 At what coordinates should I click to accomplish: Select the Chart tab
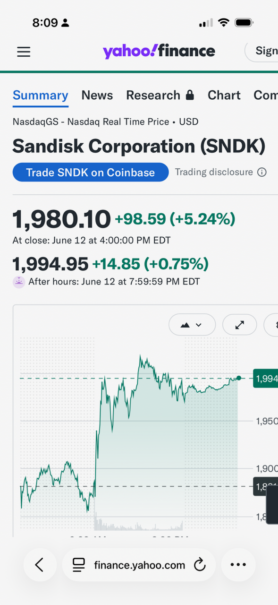coord(224,95)
